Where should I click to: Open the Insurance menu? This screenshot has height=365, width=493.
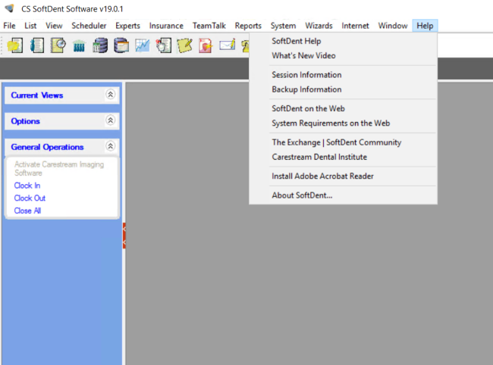click(166, 26)
